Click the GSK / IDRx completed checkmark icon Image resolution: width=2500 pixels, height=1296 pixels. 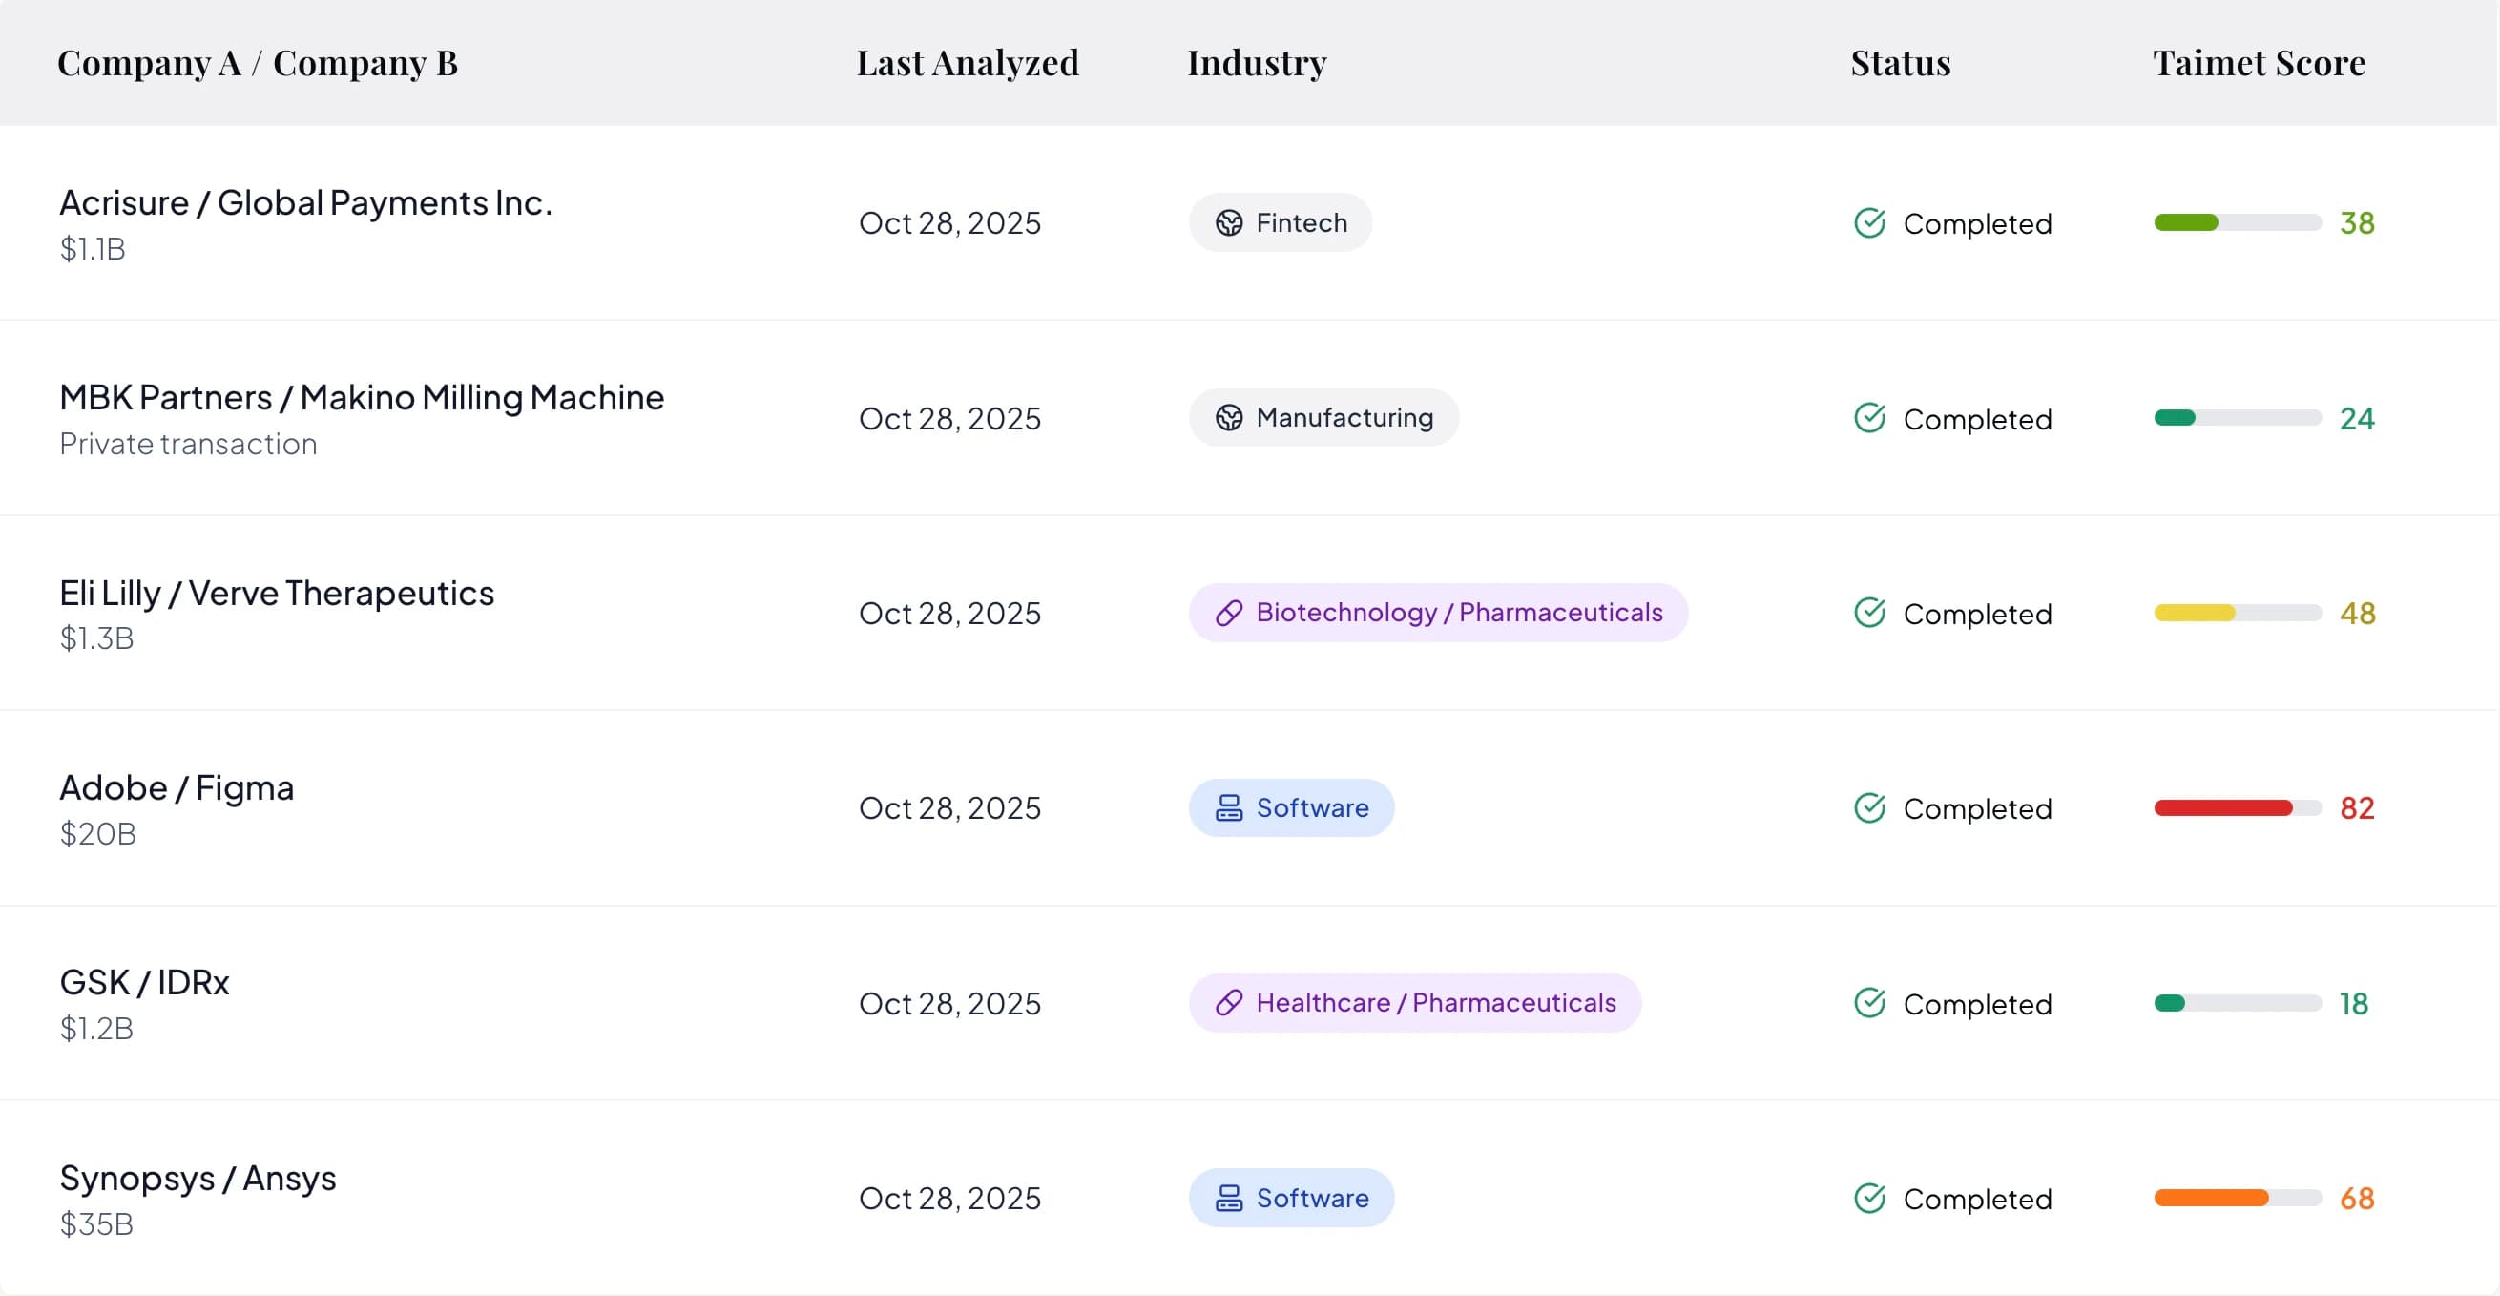[x=1869, y=1003]
